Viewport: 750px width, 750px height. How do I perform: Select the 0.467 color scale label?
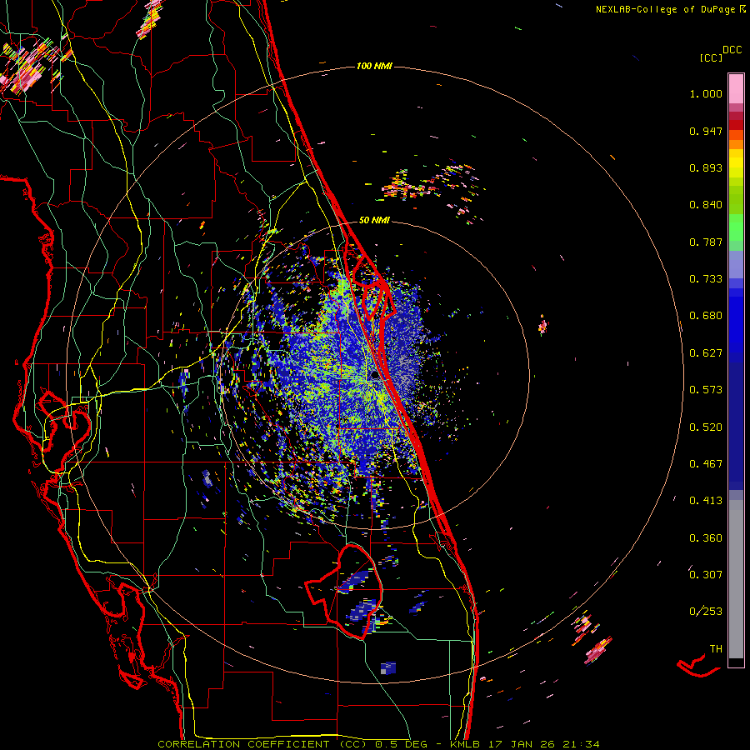(x=706, y=464)
